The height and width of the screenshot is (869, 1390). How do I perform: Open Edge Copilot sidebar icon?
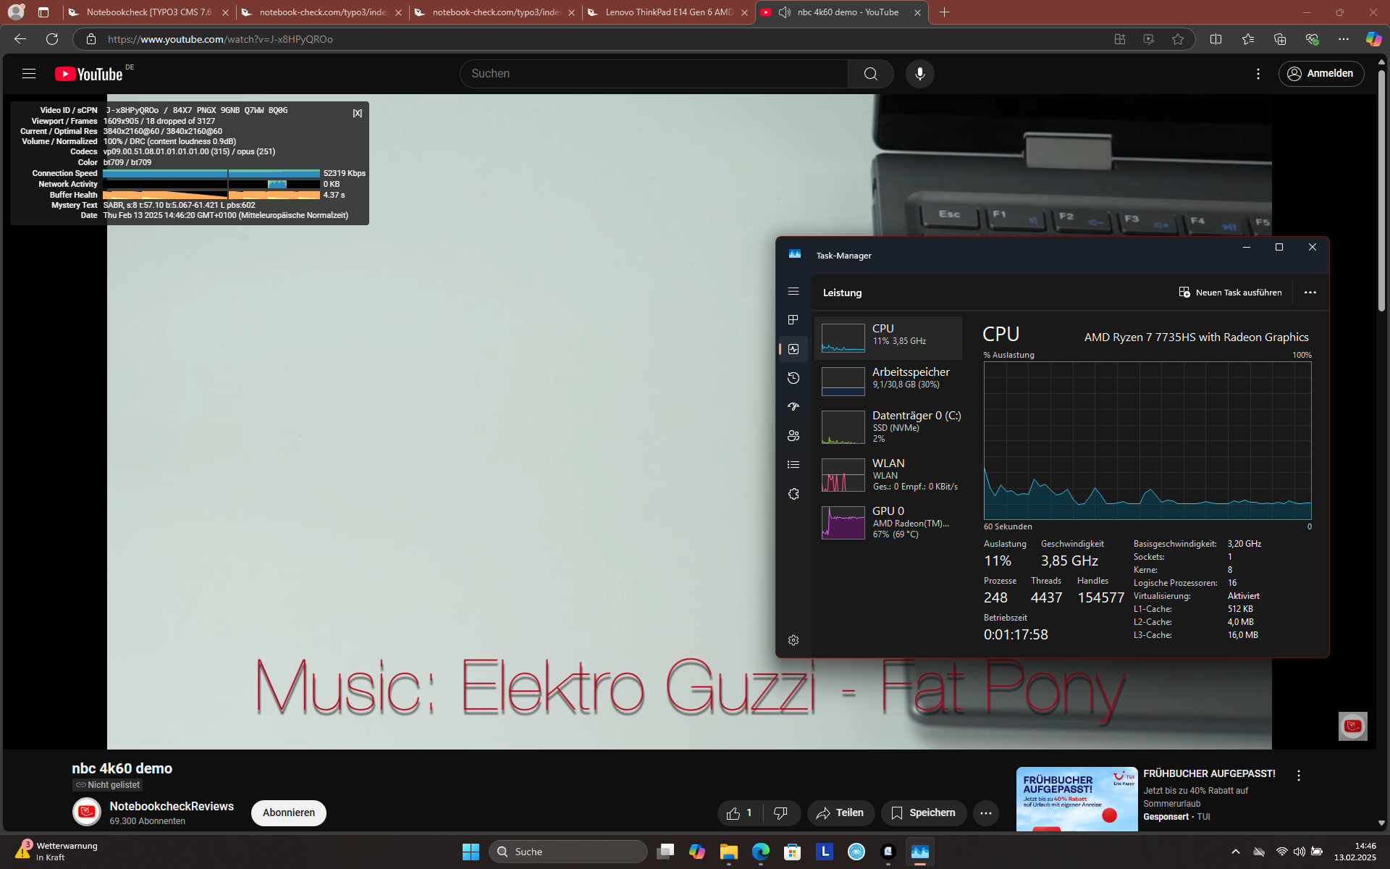coord(1373,39)
